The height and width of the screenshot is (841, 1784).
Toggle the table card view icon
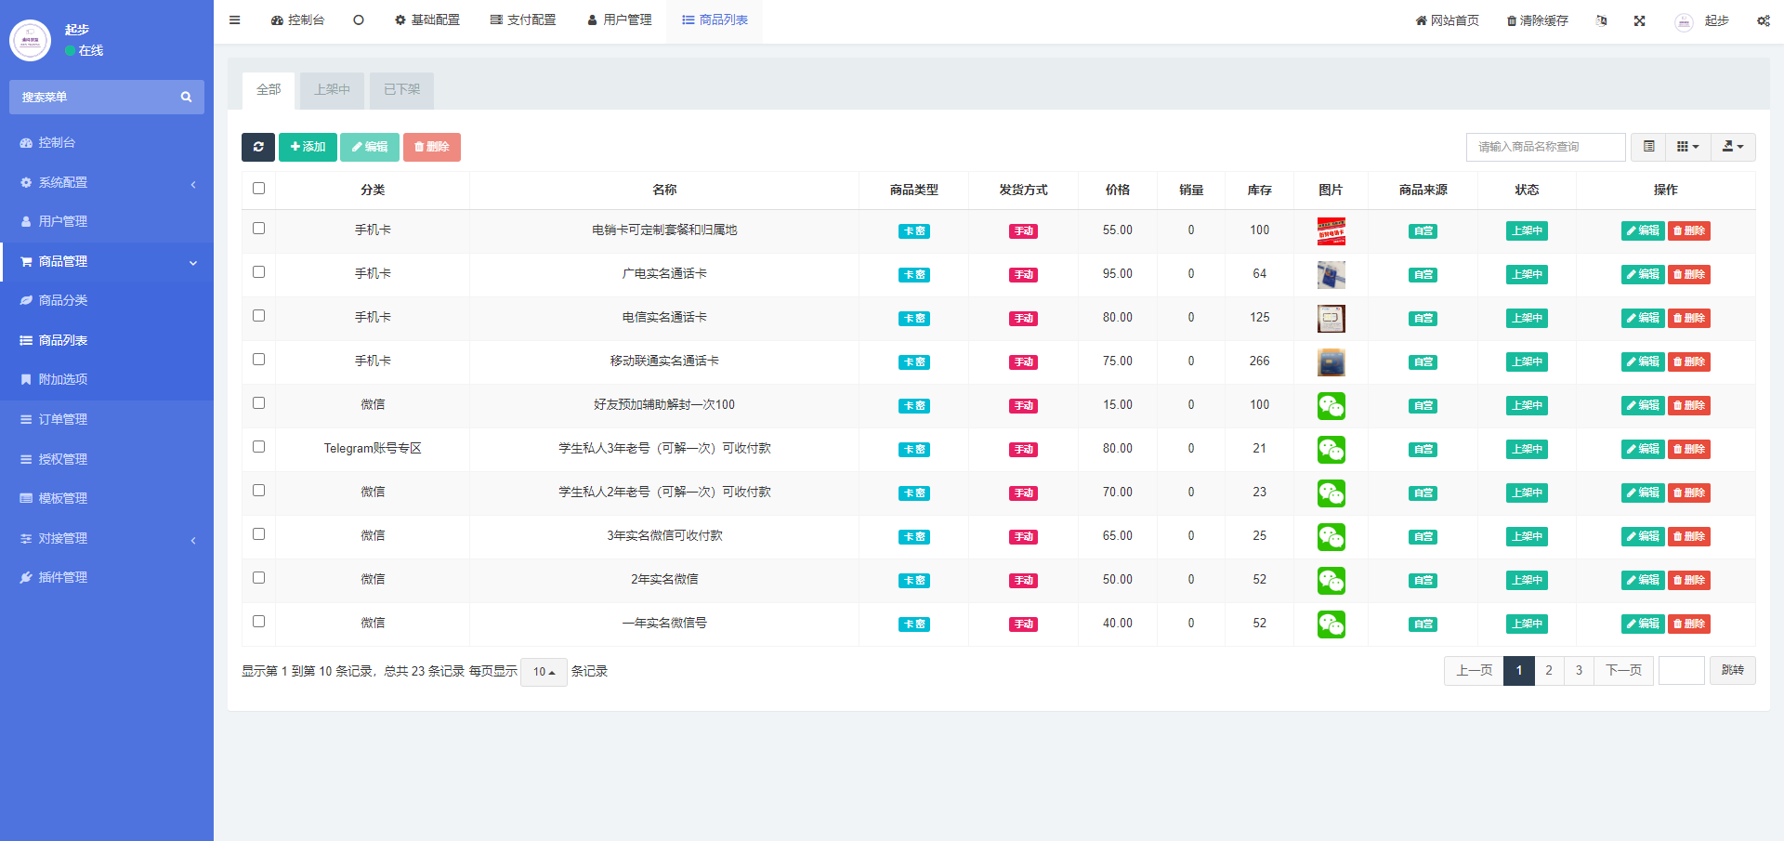click(1648, 147)
